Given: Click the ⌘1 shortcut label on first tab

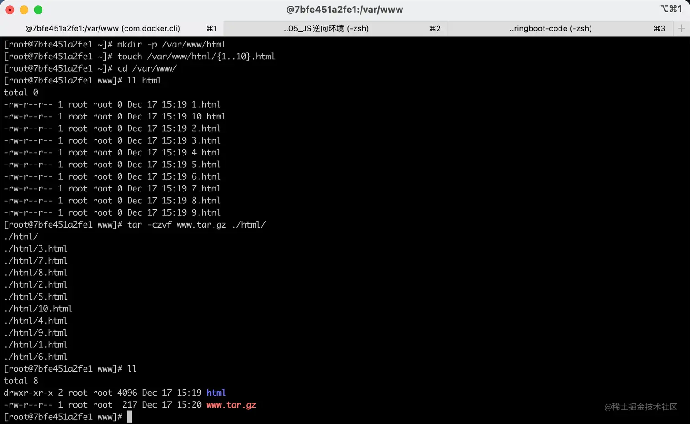Looking at the screenshot, I should pos(211,28).
